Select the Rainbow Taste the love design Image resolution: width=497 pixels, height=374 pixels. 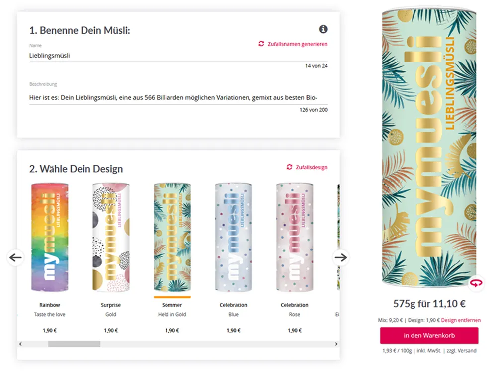point(50,238)
